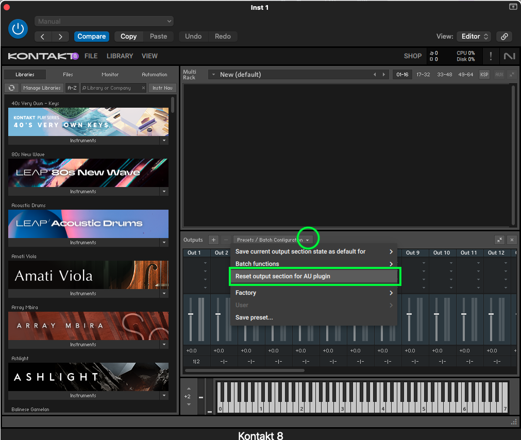Switch to Files tab

tap(68, 75)
